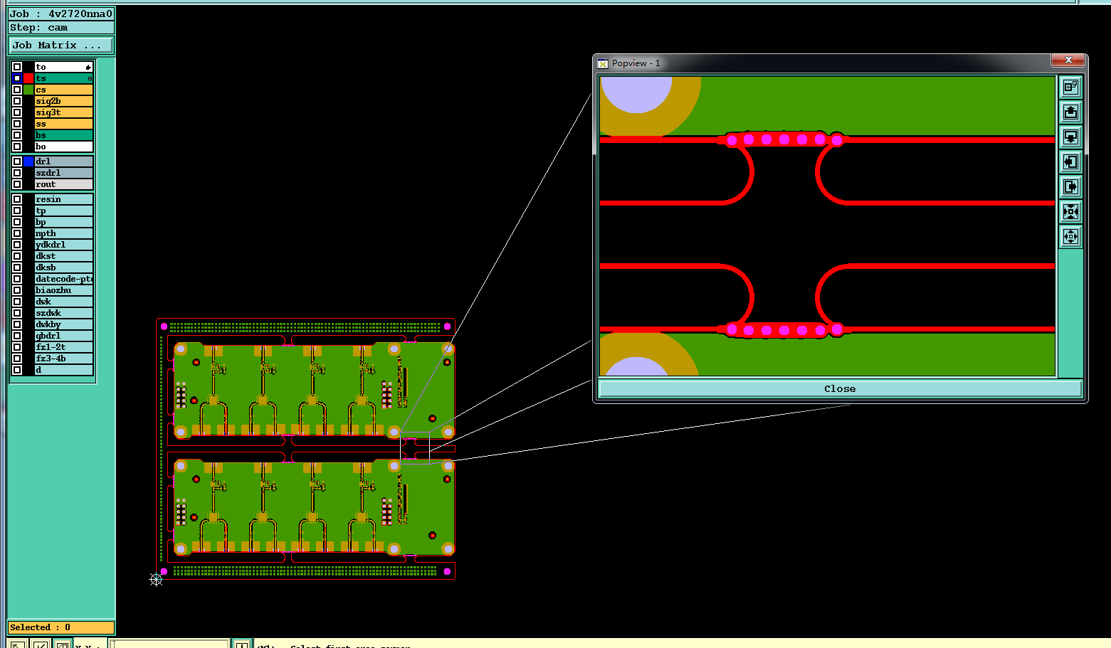Toggle the checkbox for layer ss
This screenshot has width=1111, height=648.
[x=17, y=124]
